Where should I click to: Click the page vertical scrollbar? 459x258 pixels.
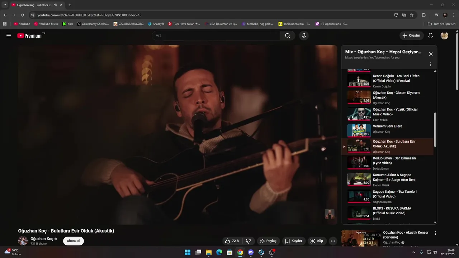[457, 62]
